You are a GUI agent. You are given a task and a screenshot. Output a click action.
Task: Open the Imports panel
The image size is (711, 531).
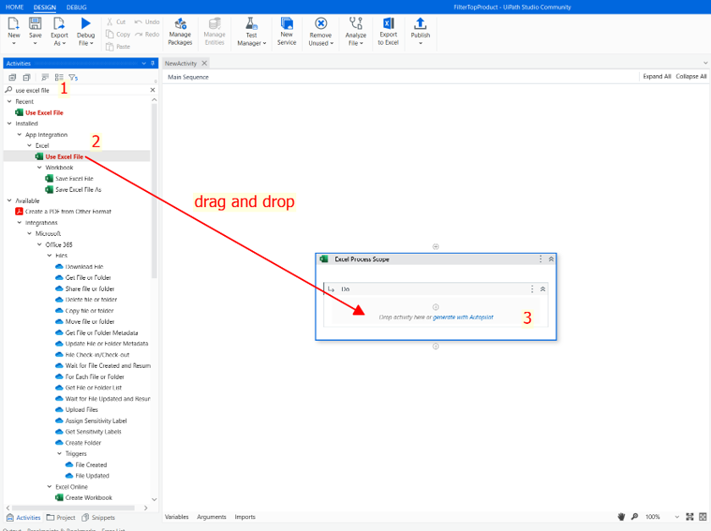click(x=245, y=517)
